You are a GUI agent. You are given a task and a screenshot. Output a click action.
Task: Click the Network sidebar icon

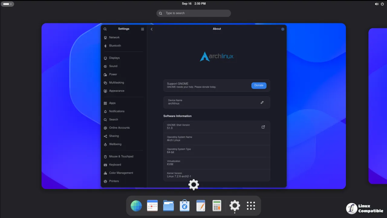coord(105,37)
